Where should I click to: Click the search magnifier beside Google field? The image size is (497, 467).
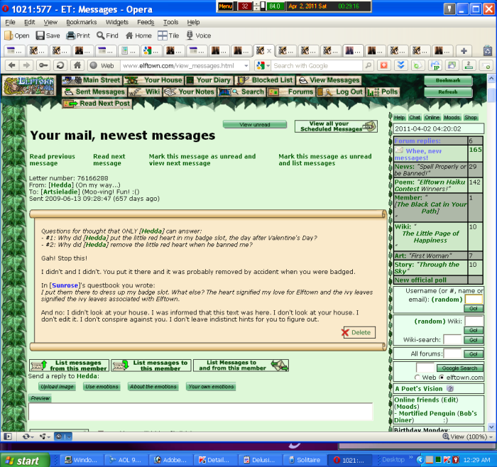[x=368, y=65]
